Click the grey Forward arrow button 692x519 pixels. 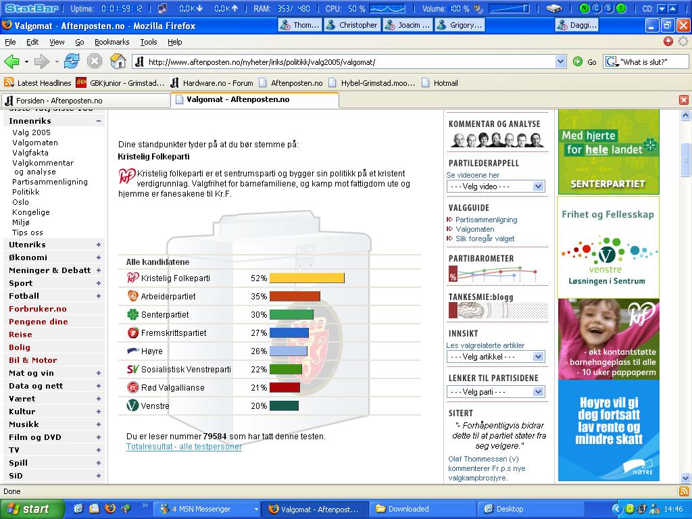point(41,61)
